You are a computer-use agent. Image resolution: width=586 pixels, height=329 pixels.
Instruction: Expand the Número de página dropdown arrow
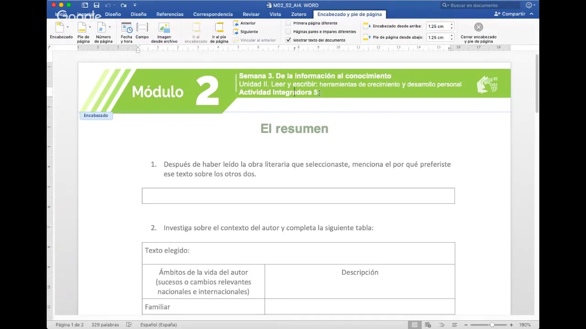tap(109, 27)
